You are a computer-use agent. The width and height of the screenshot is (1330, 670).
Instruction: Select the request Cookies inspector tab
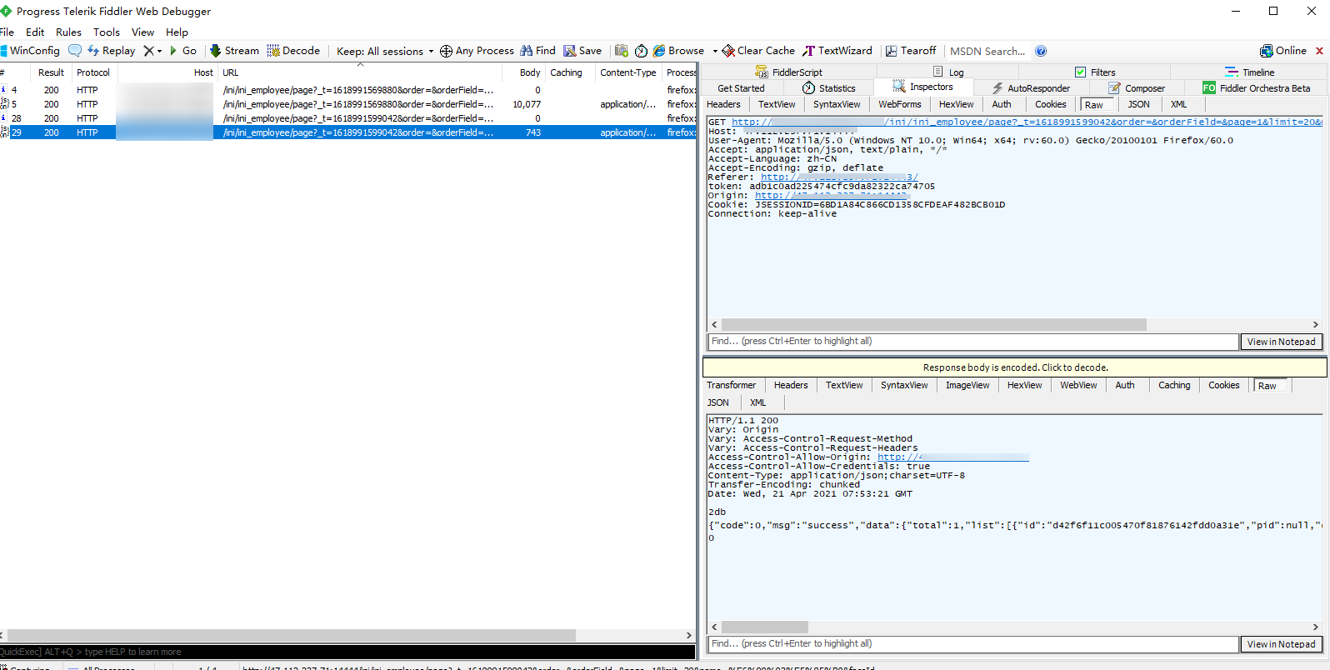coord(1051,105)
